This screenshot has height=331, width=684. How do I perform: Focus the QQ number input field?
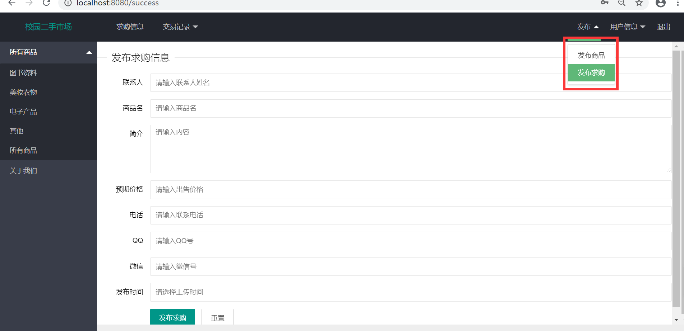[411, 241]
